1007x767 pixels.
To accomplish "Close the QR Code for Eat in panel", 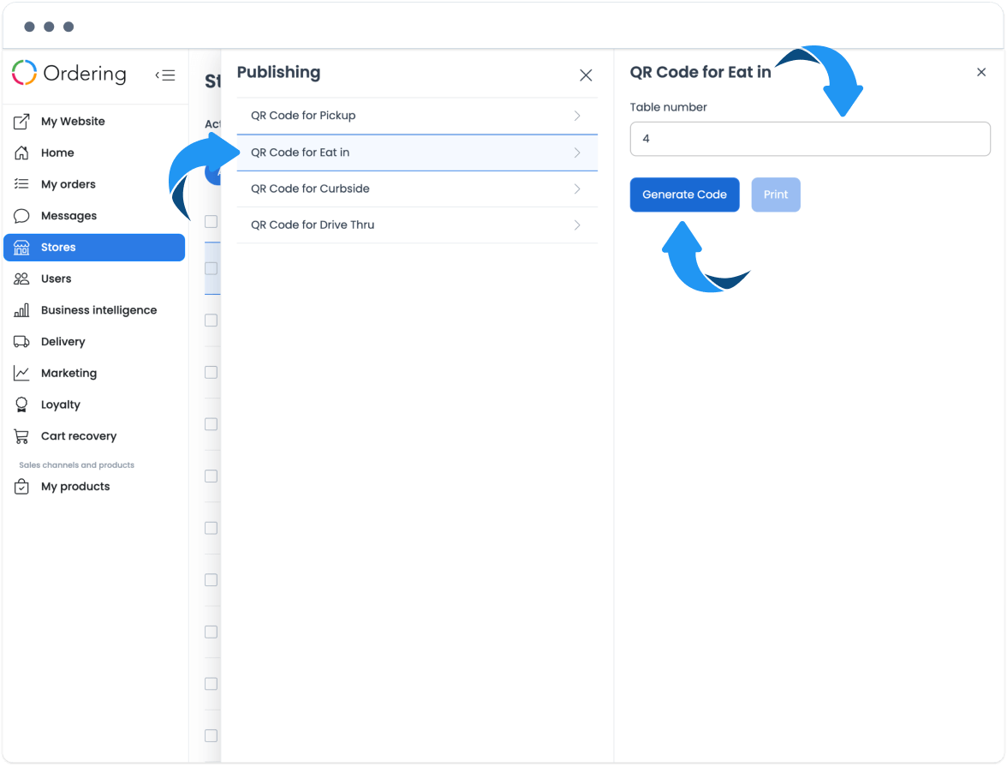I will click(981, 72).
